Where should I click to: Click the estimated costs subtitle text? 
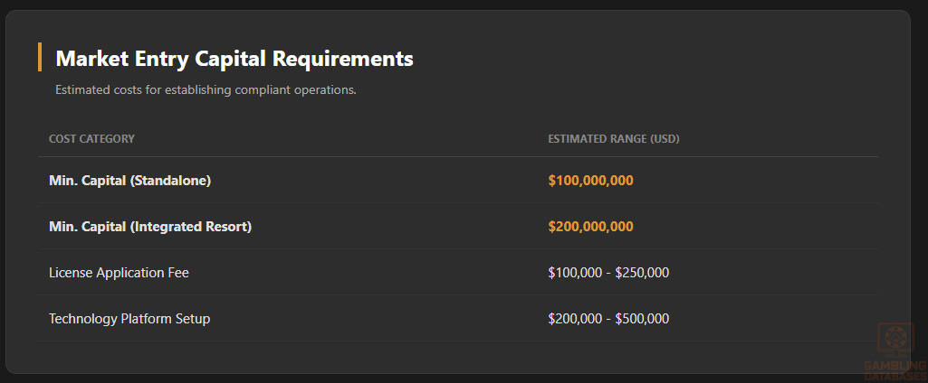point(206,90)
